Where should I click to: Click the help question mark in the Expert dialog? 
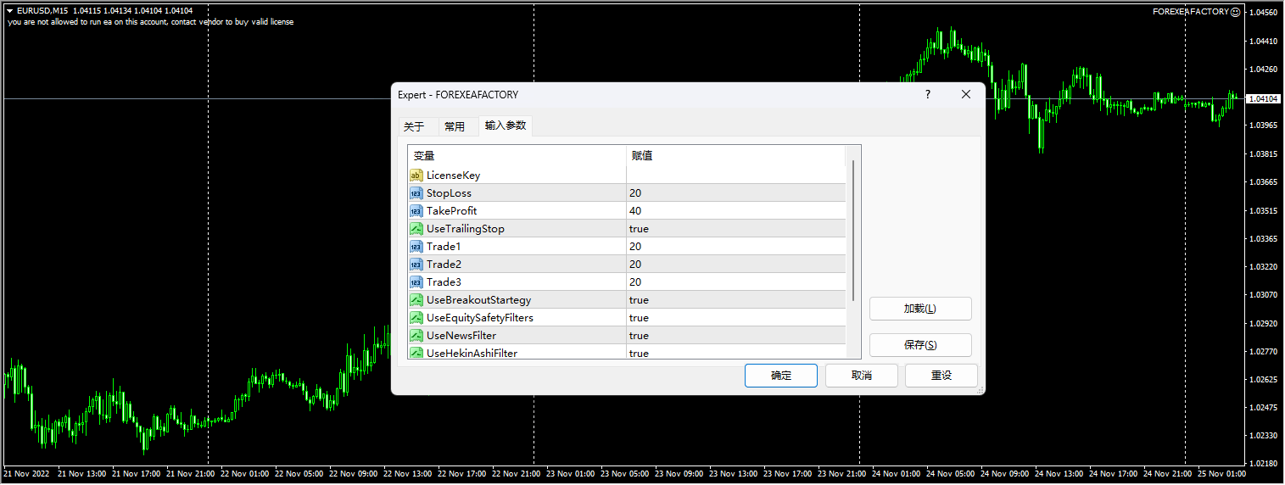(x=927, y=95)
